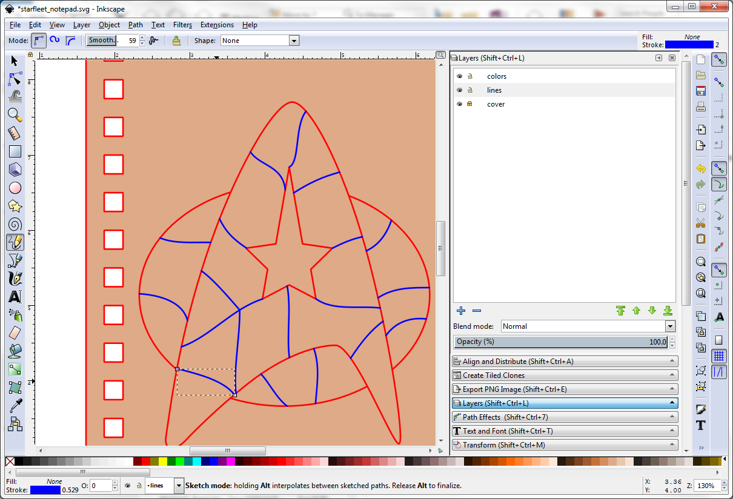
Task: Select the Text tool in toolbox
Action: pos(15,297)
